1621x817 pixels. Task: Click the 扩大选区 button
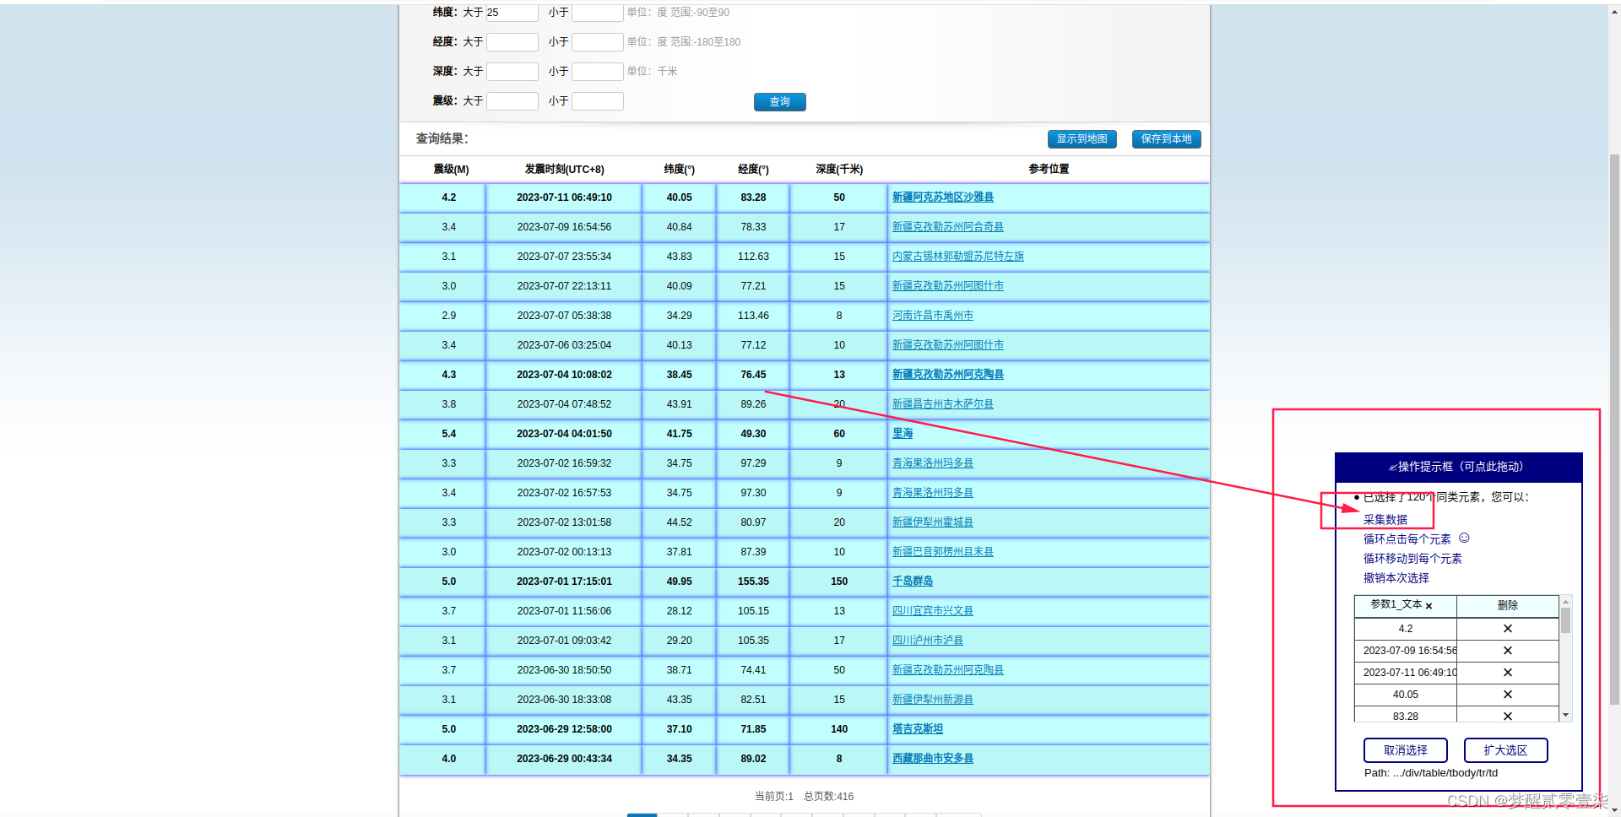pyautogui.click(x=1505, y=750)
